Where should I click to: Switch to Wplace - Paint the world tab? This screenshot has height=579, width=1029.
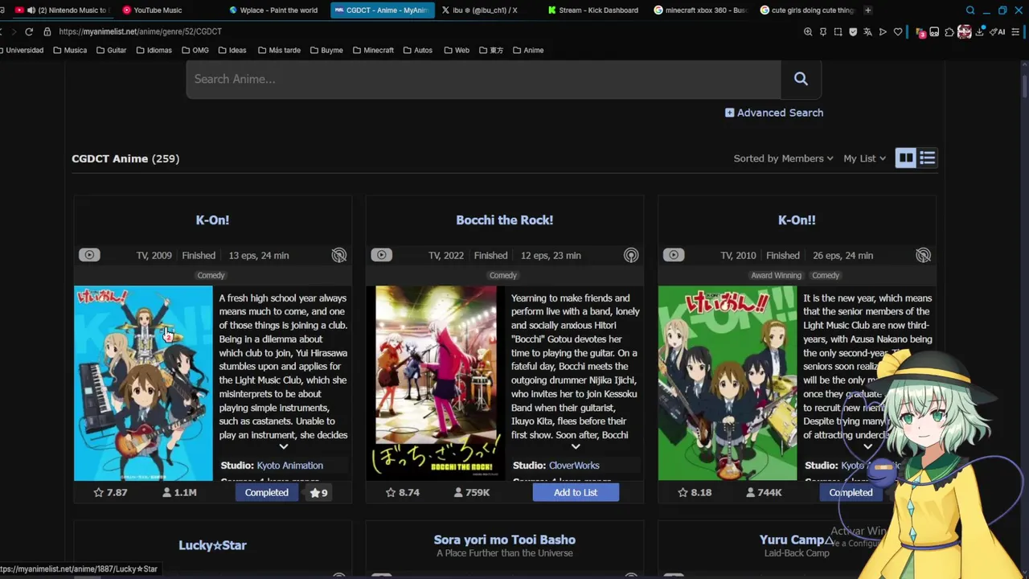(x=273, y=10)
